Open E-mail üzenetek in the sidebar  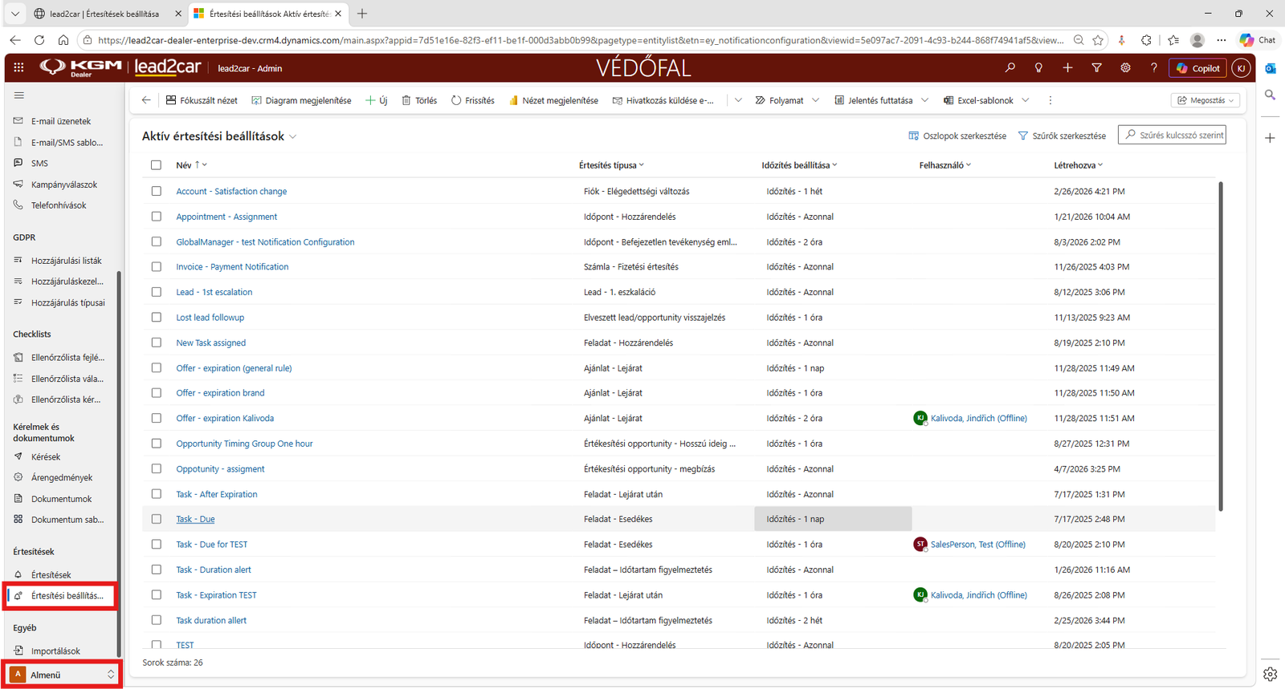click(x=61, y=121)
